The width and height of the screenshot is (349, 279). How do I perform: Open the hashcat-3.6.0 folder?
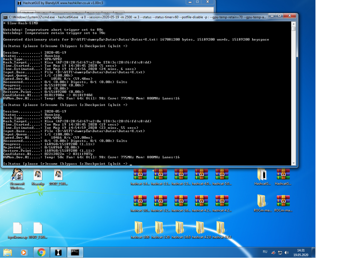pyautogui.click(x=180, y=228)
